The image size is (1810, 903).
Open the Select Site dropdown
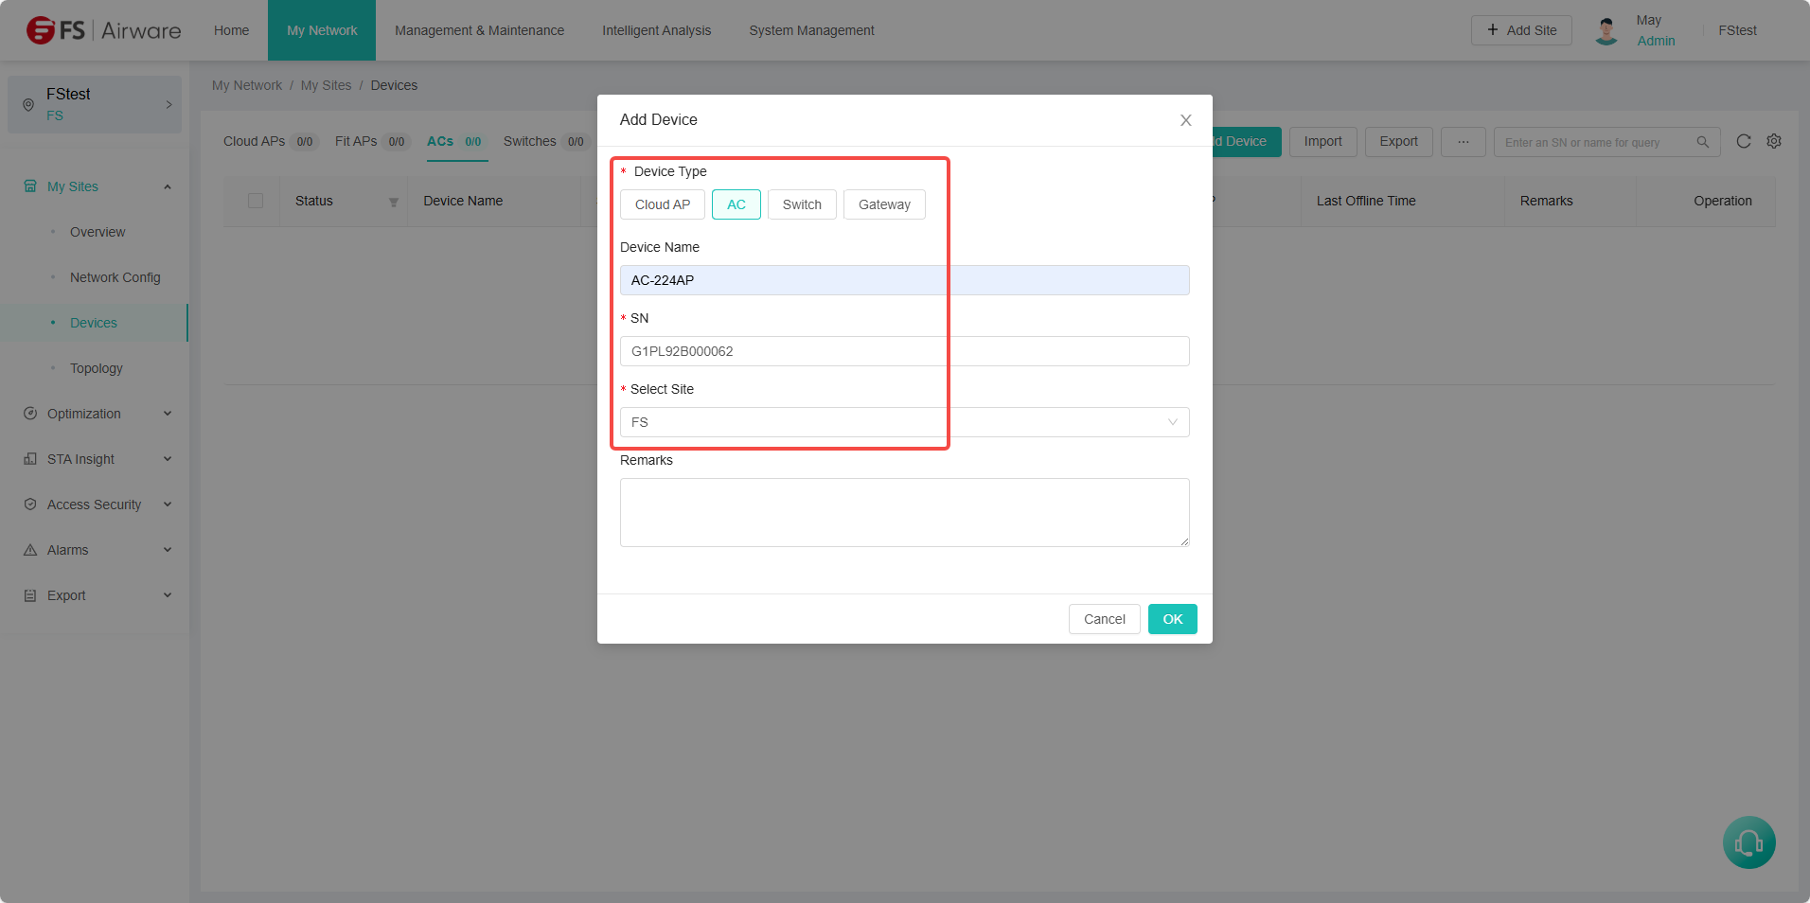coord(905,422)
